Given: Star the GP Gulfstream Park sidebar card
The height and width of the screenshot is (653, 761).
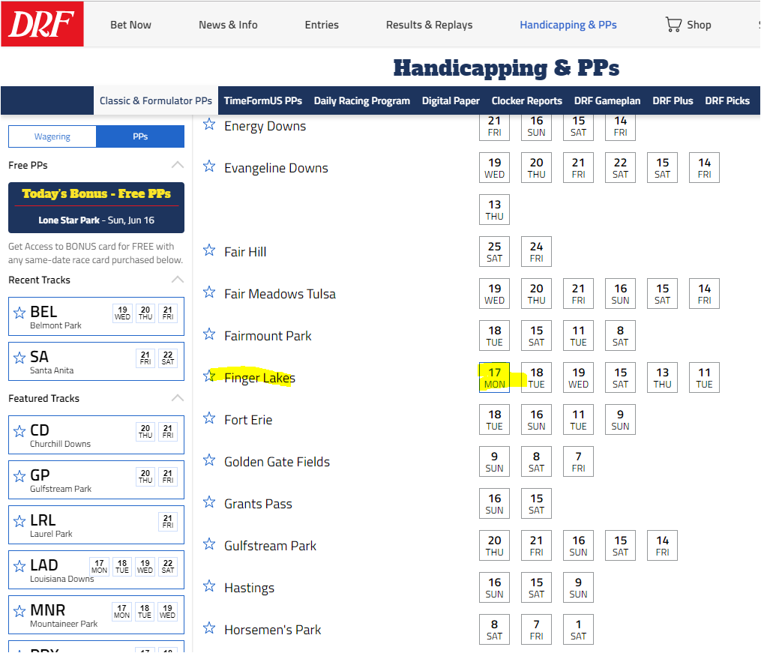Looking at the screenshot, I should pos(19,476).
